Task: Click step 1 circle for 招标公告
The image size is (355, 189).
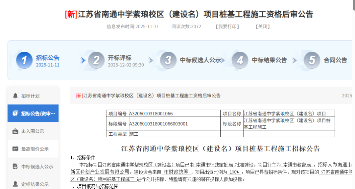Action: click(x=24, y=60)
